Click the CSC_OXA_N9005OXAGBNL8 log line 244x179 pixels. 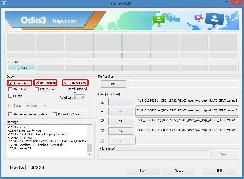point(47,141)
